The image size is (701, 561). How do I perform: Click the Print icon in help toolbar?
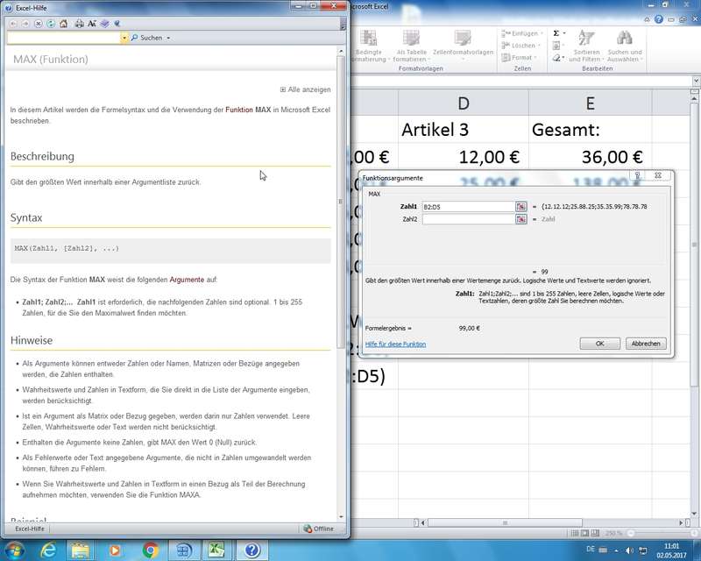80,24
